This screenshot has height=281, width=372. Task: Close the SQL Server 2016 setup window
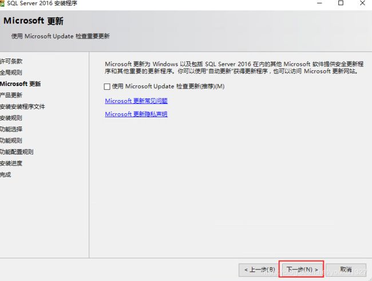pos(362,3)
